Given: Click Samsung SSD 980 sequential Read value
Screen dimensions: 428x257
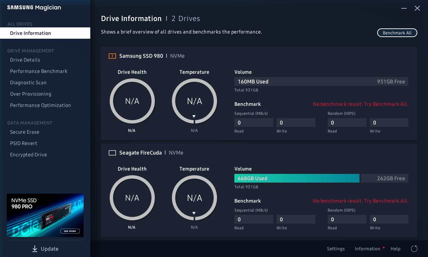Looking at the screenshot, I should pyautogui.click(x=254, y=122).
